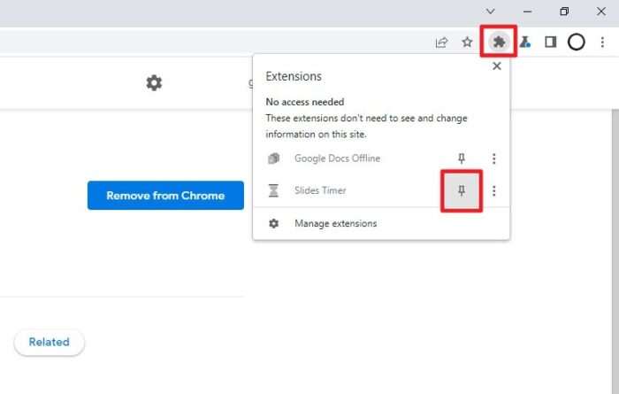Select Slides Timer in extensions list
The image size is (619, 394).
click(320, 190)
